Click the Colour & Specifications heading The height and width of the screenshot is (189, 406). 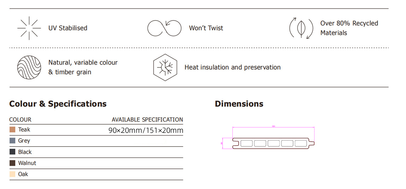point(58,104)
